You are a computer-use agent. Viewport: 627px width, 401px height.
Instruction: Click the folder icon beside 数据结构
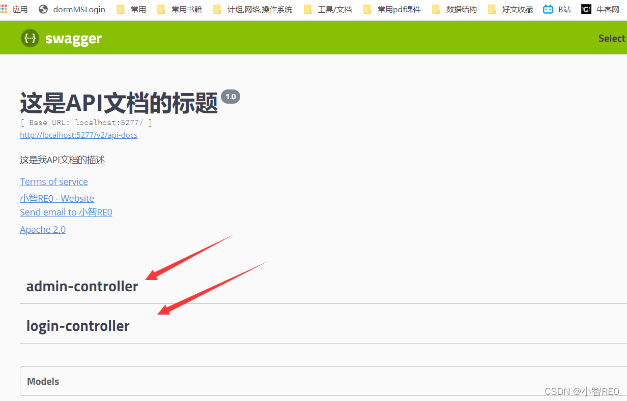(x=436, y=9)
